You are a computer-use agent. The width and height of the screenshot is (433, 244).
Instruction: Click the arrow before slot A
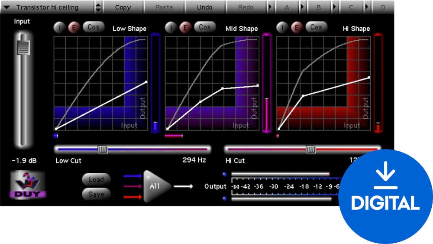click(270, 7)
